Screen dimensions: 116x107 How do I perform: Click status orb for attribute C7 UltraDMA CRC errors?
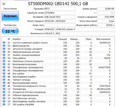point(4,104)
